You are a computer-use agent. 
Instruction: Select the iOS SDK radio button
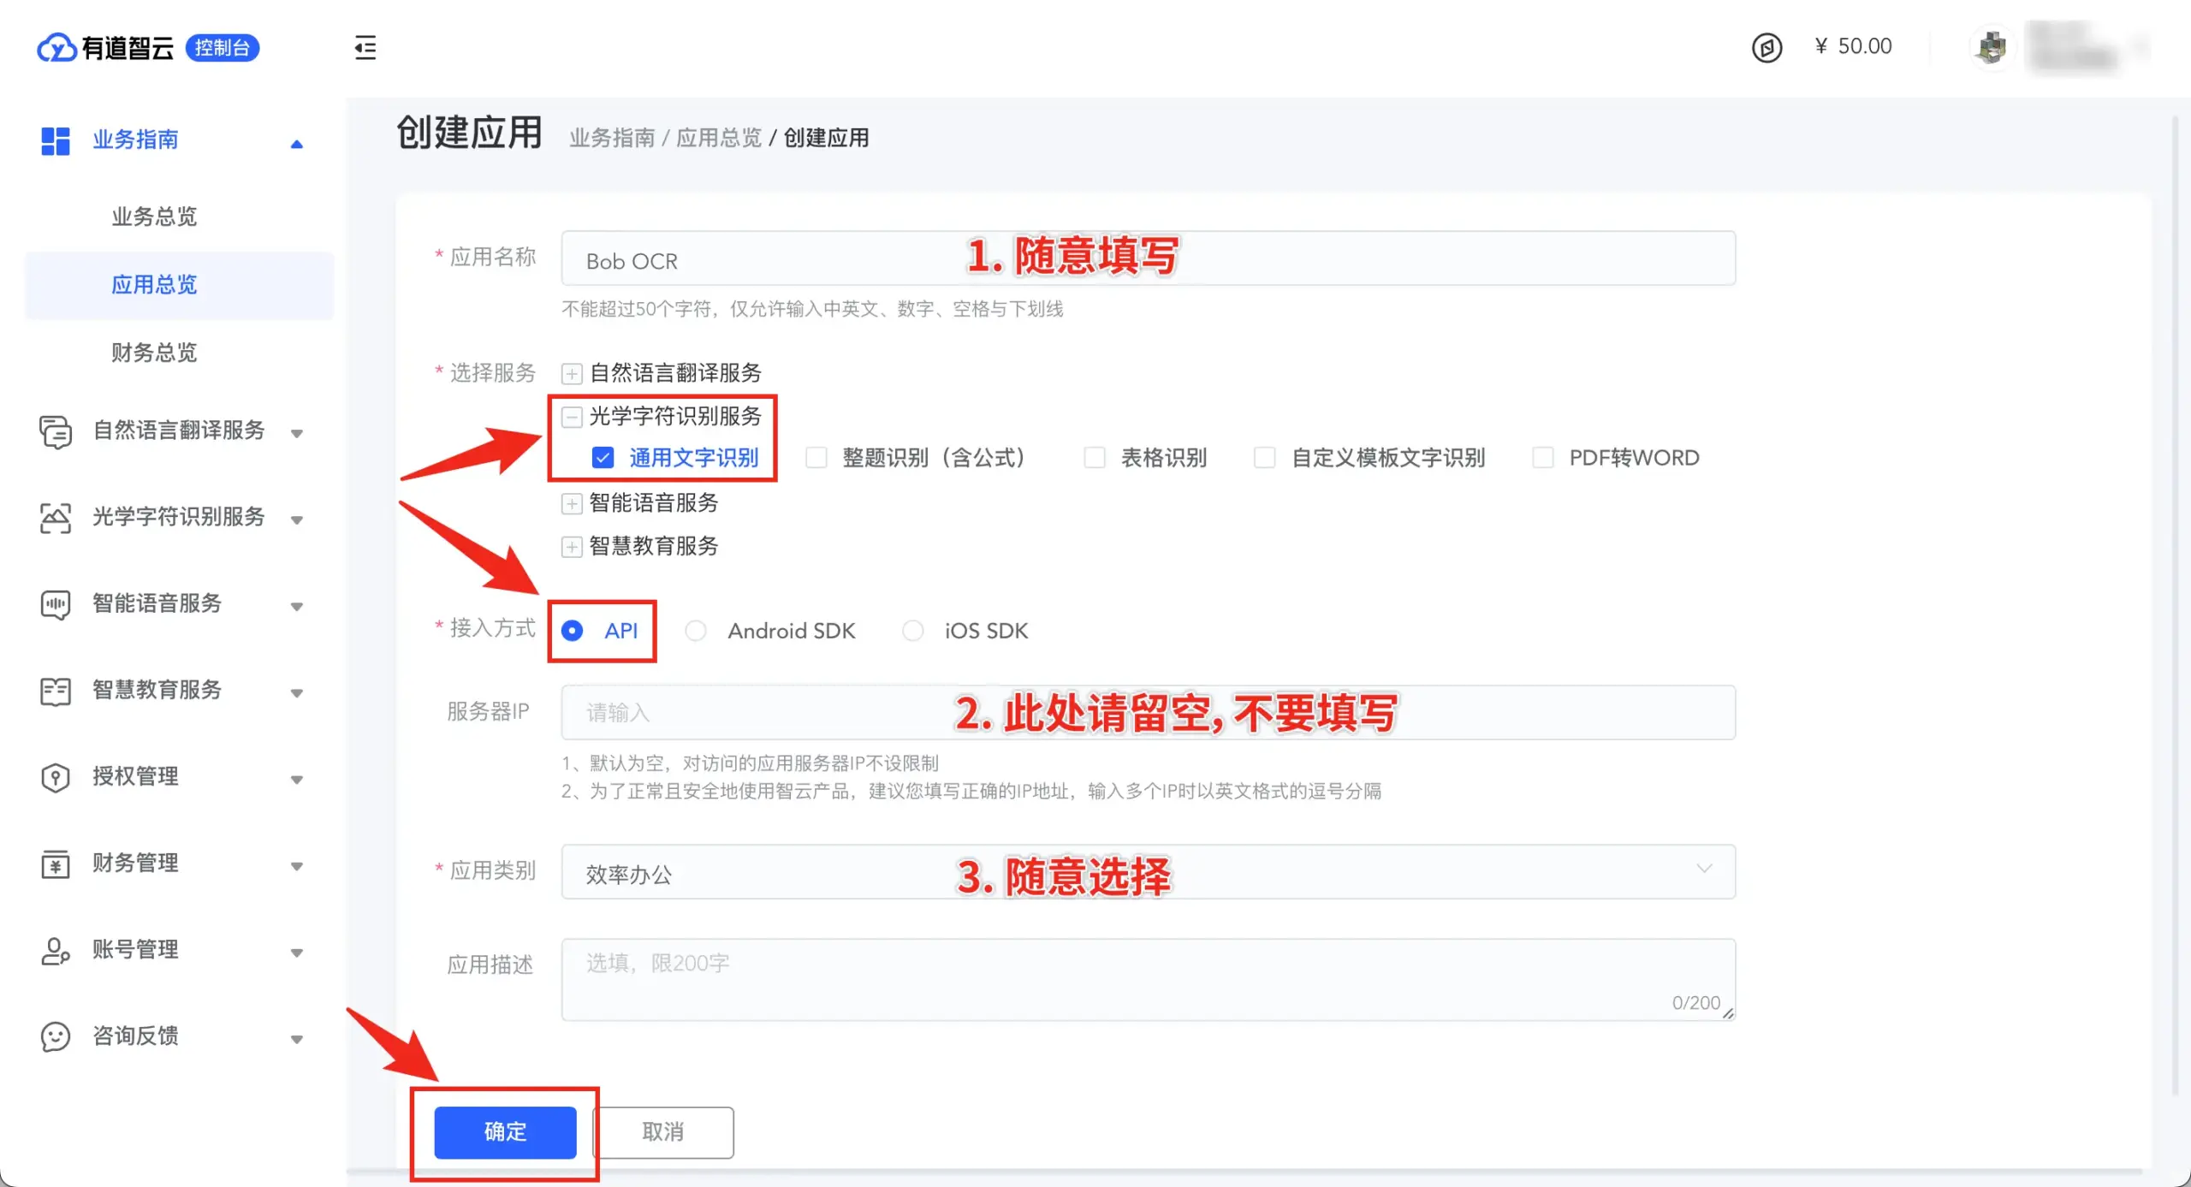[913, 631]
